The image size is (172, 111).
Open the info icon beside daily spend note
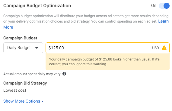pyautogui.click(x=64, y=74)
